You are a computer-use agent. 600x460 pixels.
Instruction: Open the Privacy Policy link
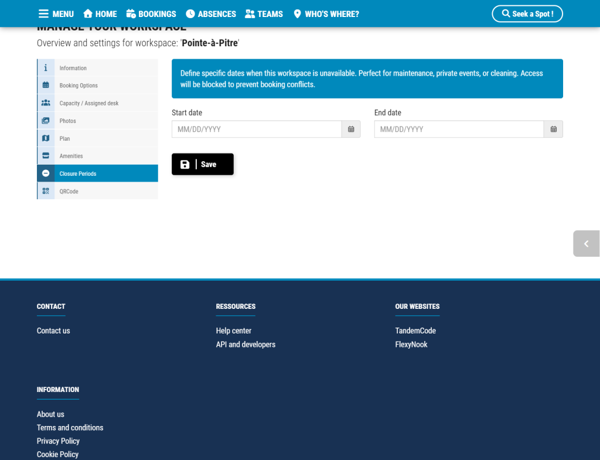point(58,441)
